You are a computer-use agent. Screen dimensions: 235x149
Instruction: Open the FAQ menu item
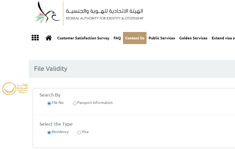pos(117,38)
